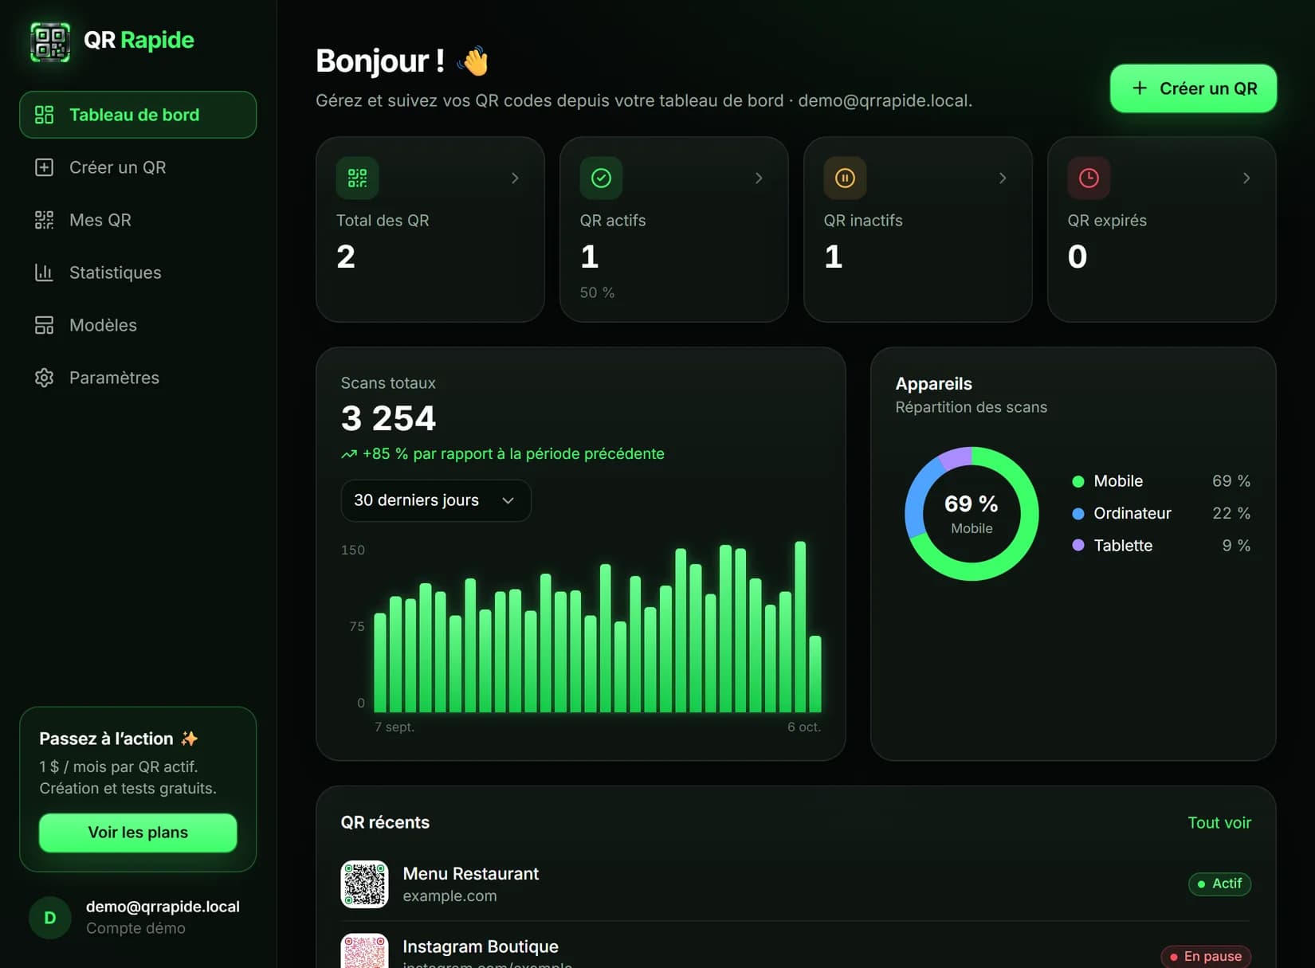
Task: Expand Total des QR card chevron
Action: point(515,178)
